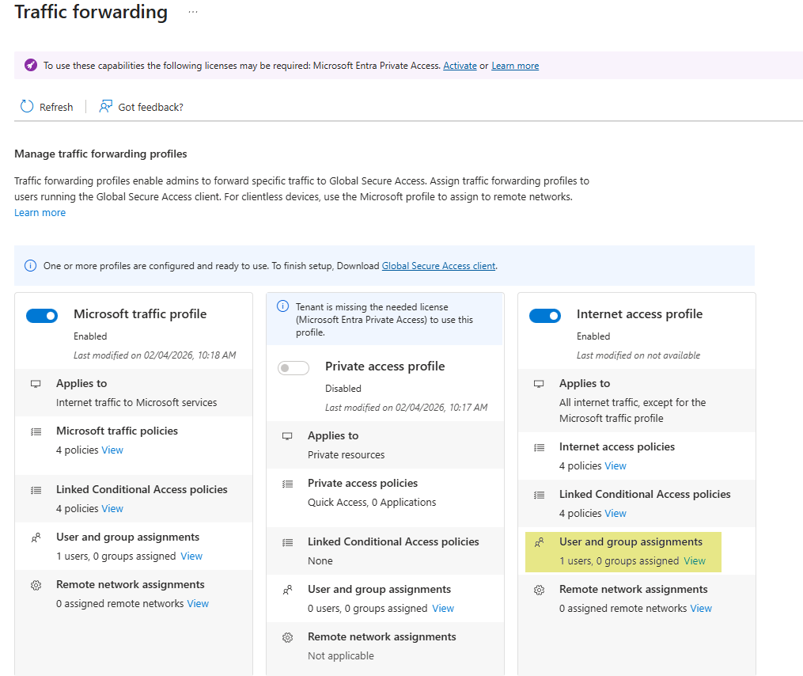Screen dimensions: 803x676
Task: View Microsoft traffic policies
Action: (x=112, y=450)
